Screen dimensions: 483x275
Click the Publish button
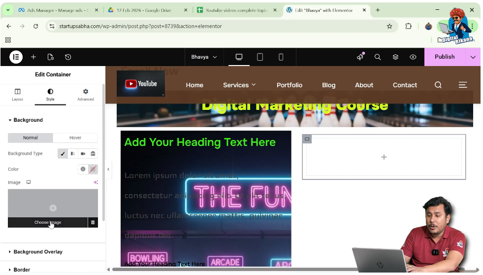pos(444,57)
